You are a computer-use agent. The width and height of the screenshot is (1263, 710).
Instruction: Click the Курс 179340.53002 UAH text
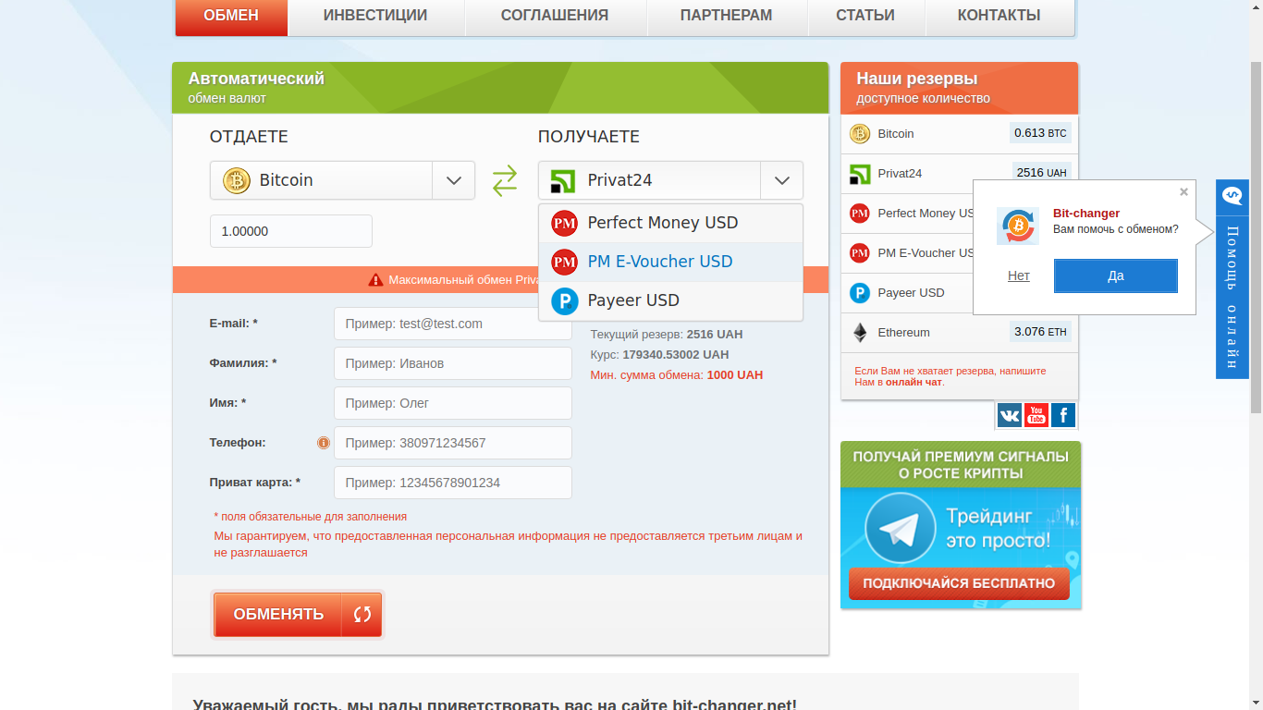click(x=659, y=355)
